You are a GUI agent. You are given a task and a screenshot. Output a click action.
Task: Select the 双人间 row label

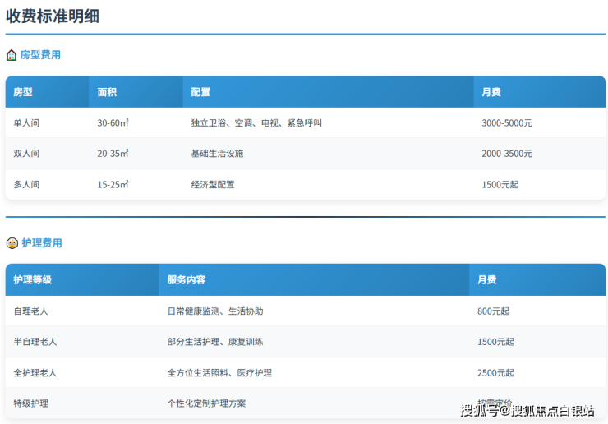point(26,154)
